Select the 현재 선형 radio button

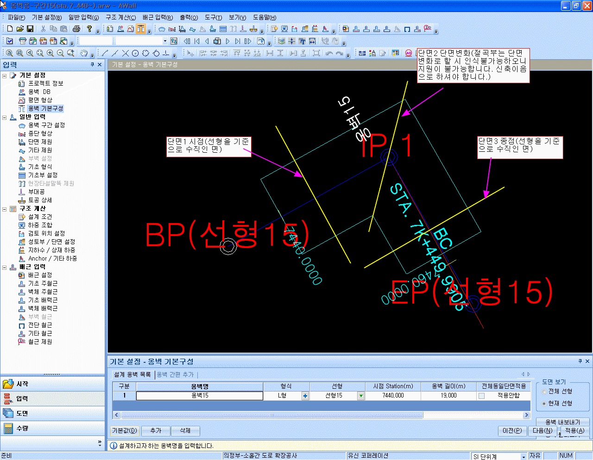[544, 404]
